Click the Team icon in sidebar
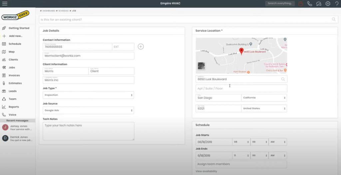341x175 pixels. coord(4,99)
